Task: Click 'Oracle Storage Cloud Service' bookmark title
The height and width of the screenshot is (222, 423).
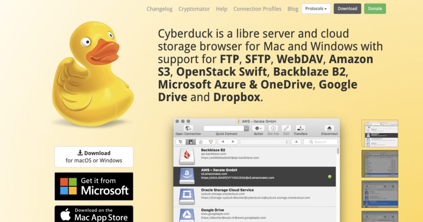Action: click(227, 190)
